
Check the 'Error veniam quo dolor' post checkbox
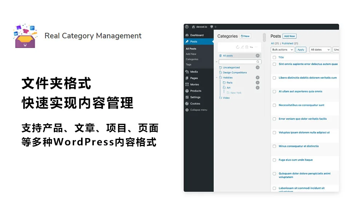point(274,119)
